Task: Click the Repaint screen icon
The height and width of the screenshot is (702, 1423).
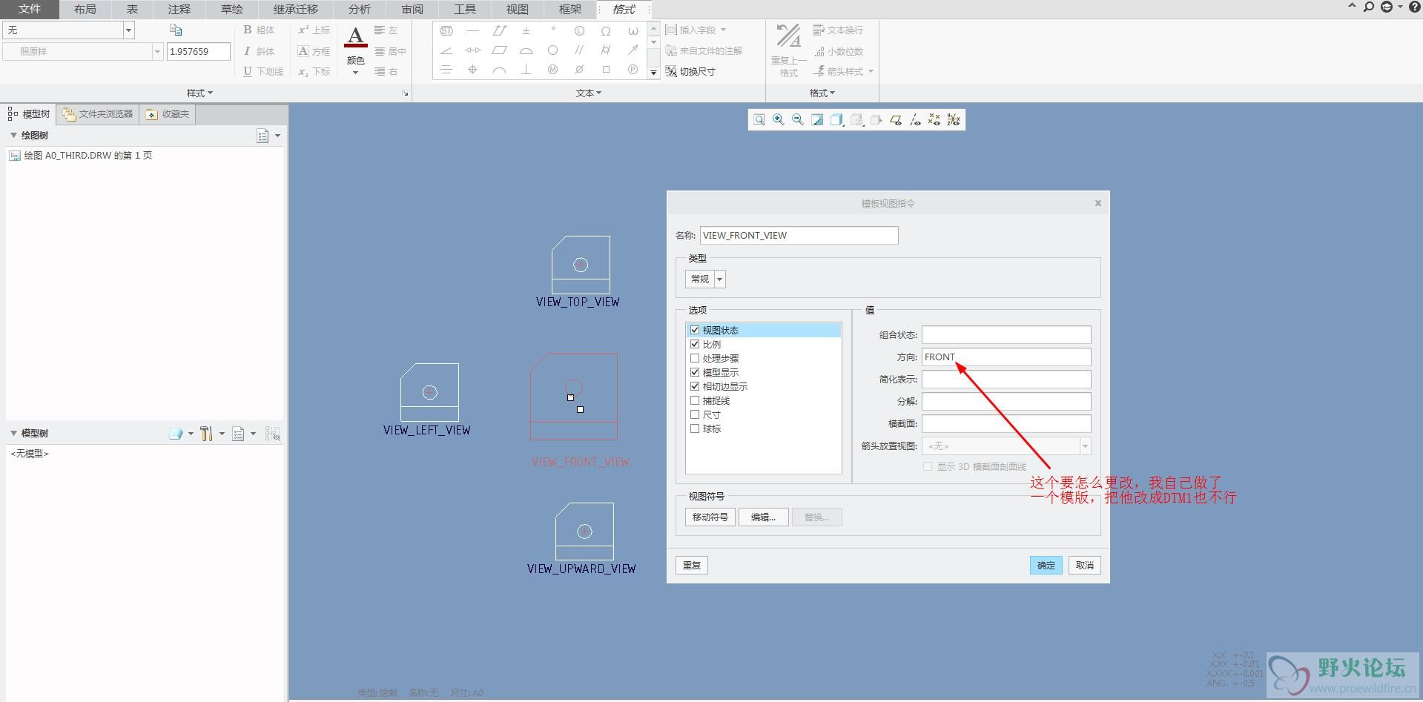Action: [817, 119]
